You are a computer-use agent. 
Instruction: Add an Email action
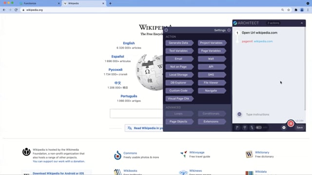click(x=179, y=59)
